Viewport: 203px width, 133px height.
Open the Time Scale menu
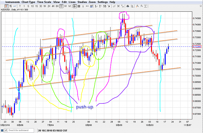tap(44, 2)
